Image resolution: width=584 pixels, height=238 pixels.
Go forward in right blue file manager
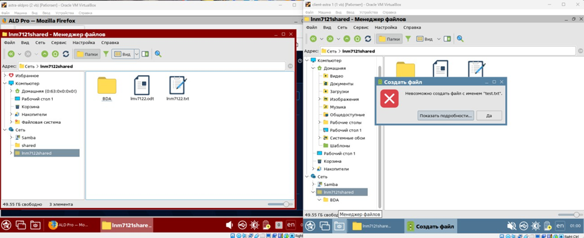click(330, 39)
